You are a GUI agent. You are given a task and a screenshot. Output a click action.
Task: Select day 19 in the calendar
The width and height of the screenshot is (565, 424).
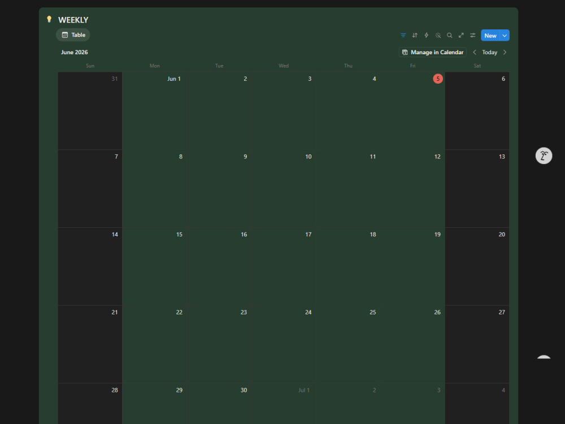click(412, 266)
